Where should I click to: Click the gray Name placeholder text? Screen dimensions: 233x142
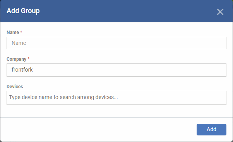[19, 43]
